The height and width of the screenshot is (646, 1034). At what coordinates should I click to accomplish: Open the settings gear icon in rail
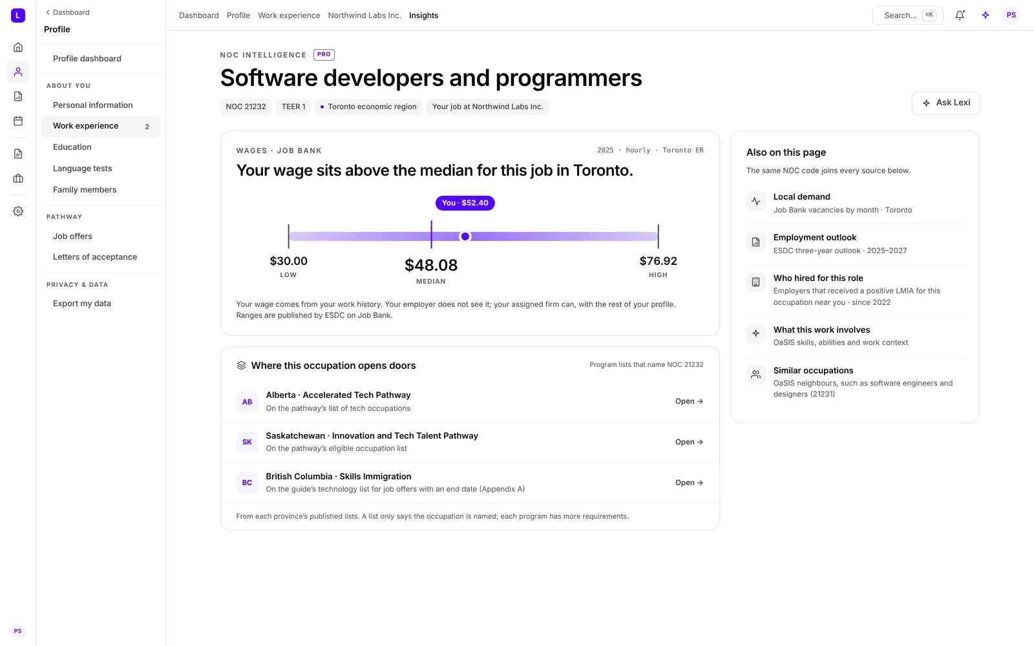coord(18,211)
